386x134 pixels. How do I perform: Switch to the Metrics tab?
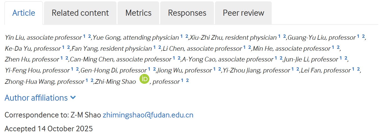[x=138, y=13]
